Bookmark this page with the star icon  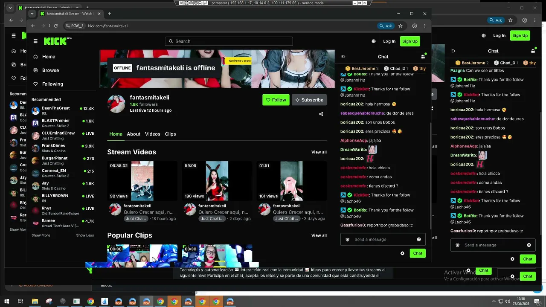tap(400, 26)
